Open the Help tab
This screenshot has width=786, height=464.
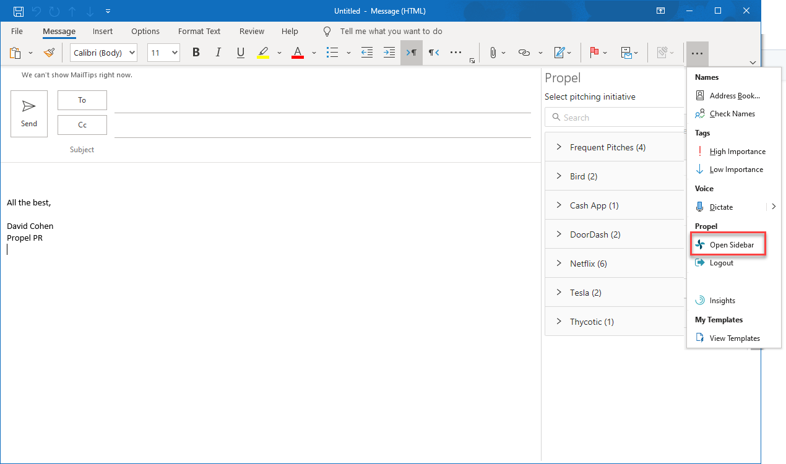click(290, 31)
